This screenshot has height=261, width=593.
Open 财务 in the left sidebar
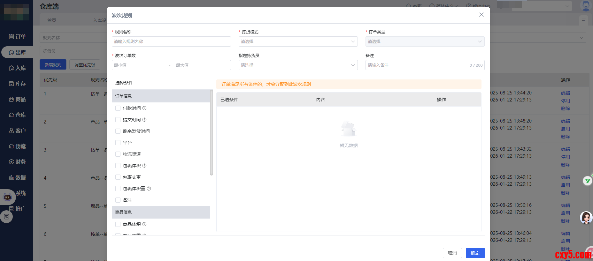click(17, 162)
